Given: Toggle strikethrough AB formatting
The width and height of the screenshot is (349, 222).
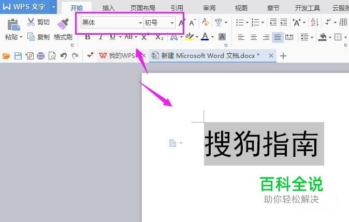Looking at the screenshot, I should point(129,37).
